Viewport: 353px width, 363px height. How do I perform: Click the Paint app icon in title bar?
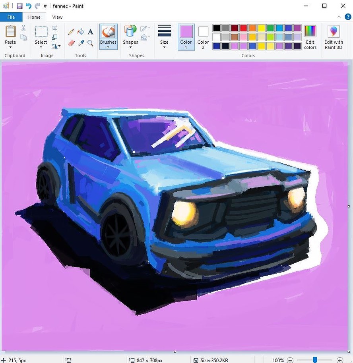coord(6,6)
